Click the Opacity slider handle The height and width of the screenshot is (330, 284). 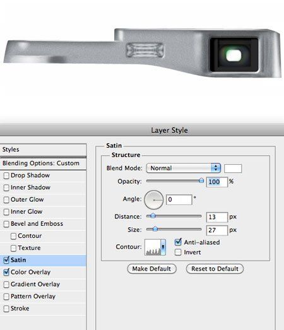[201, 180]
